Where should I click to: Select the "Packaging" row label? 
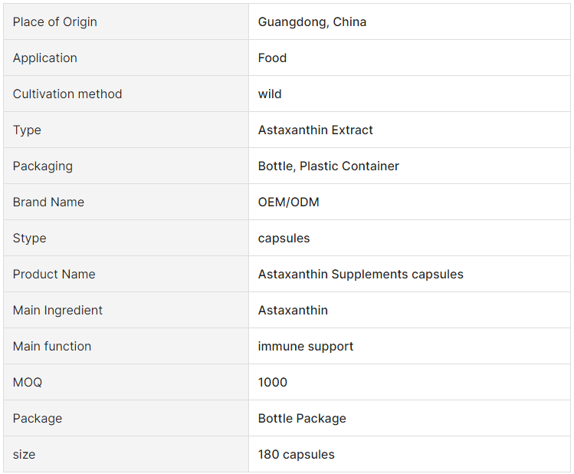coord(43,166)
